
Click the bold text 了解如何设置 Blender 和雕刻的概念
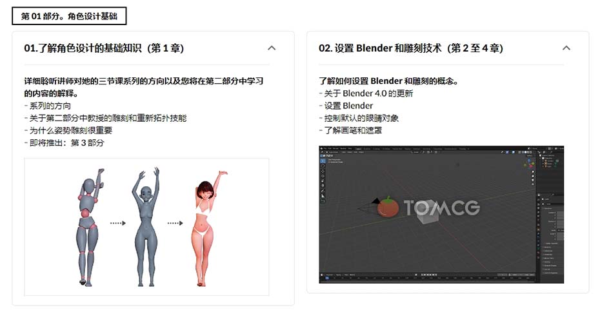click(x=388, y=81)
